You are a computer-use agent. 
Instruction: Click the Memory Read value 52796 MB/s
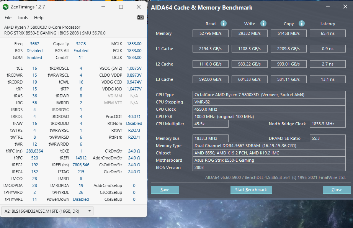[x=211, y=33]
